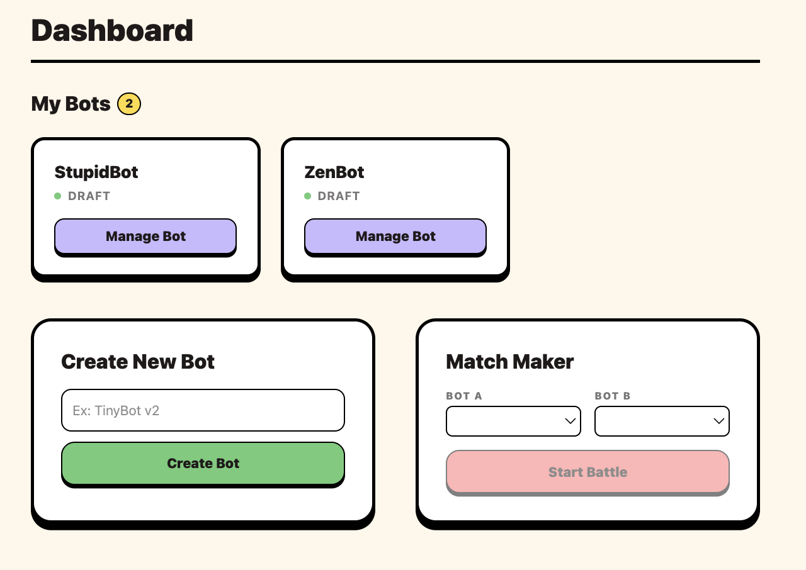
Task: Open Manage Bot for ZenBot
Action: point(395,237)
